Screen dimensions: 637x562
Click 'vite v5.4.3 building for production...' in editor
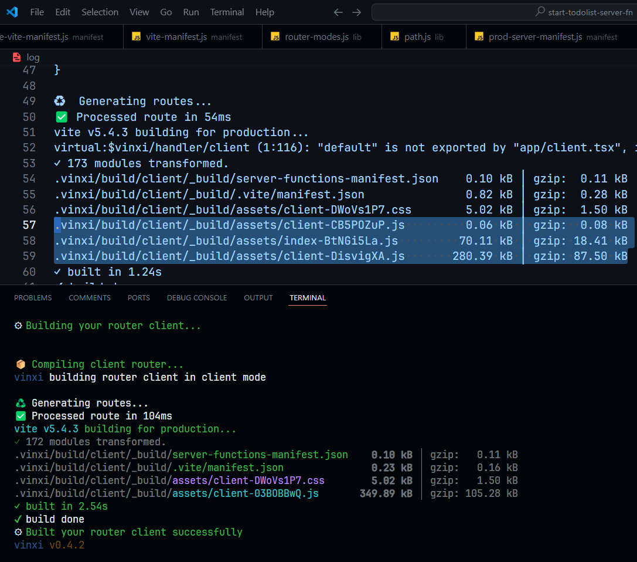point(181,132)
